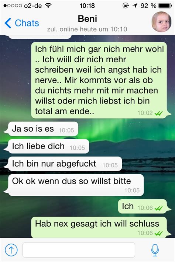Go back to Chats list
Screen dimensions: 175x262
point(22,23)
